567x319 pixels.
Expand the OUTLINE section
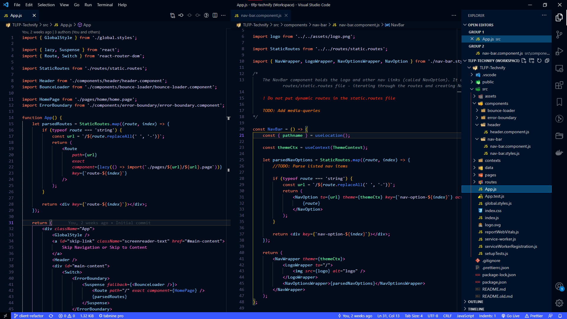(475, 302)
